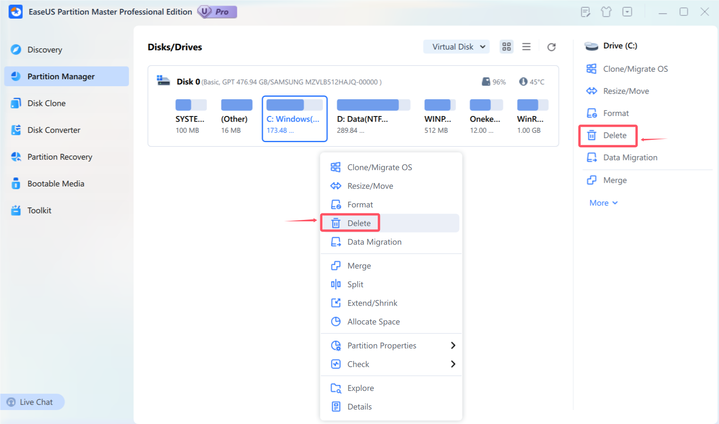Choose Details in context menu

point(391,407)
